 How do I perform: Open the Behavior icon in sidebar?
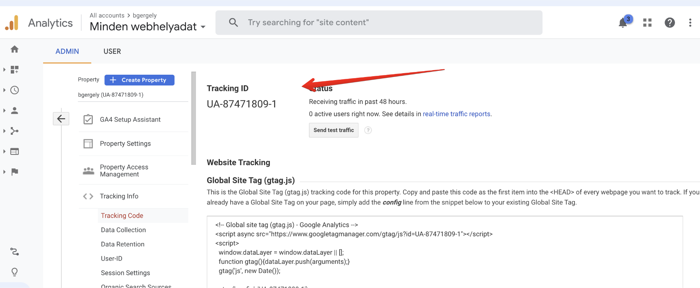[15, 151]
